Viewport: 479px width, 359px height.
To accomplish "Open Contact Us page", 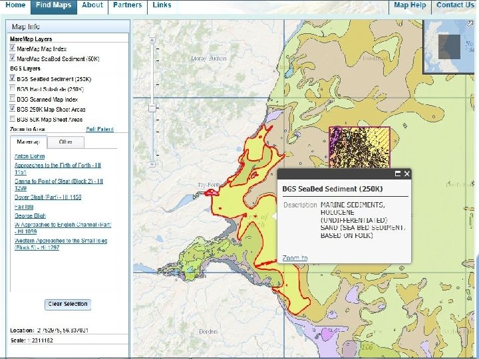I will 455,5.
